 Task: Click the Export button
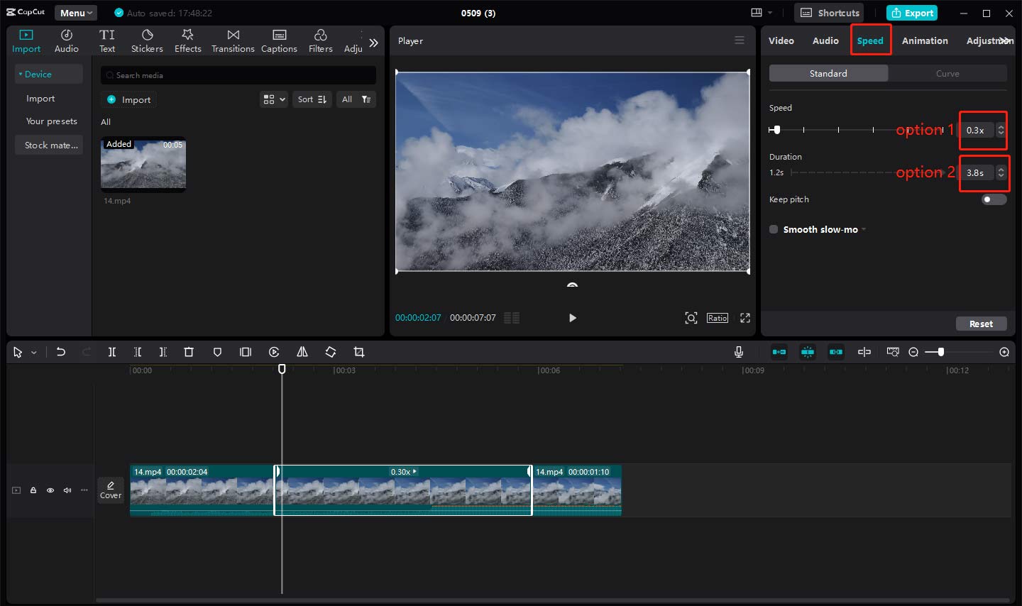(912, 13)
